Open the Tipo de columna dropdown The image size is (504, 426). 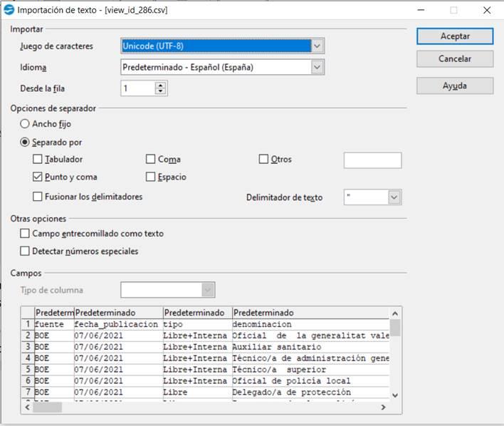(208, 290)
